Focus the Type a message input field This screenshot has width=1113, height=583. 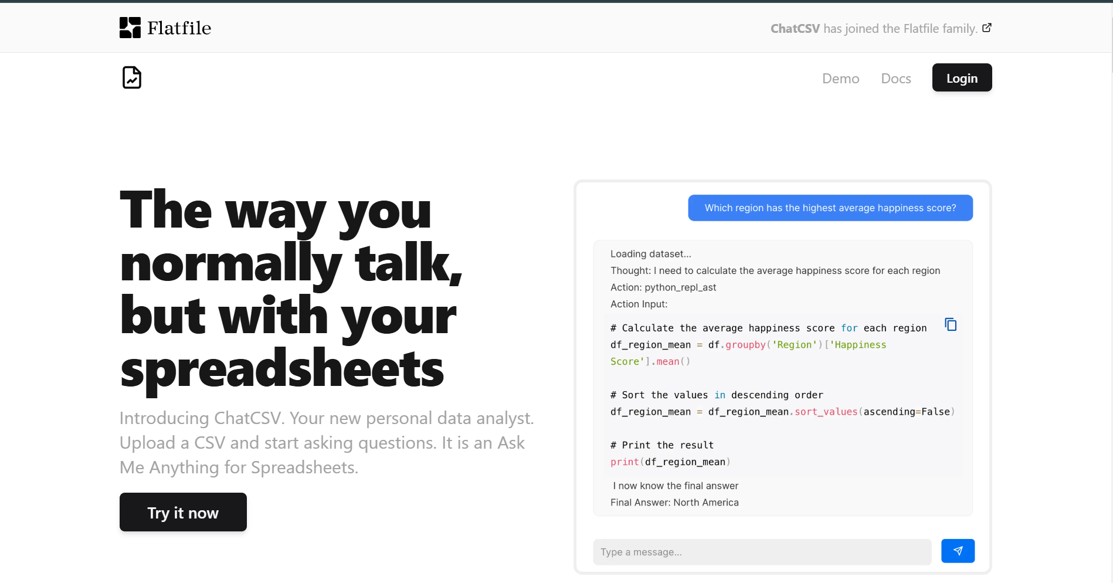click(x=762, y=552)
